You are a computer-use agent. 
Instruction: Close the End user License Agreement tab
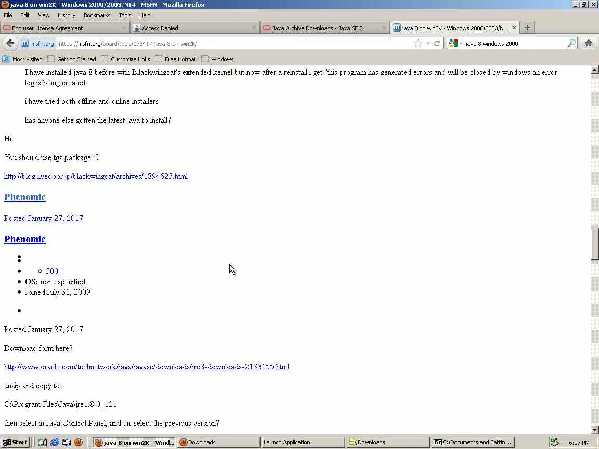(124, 28)
